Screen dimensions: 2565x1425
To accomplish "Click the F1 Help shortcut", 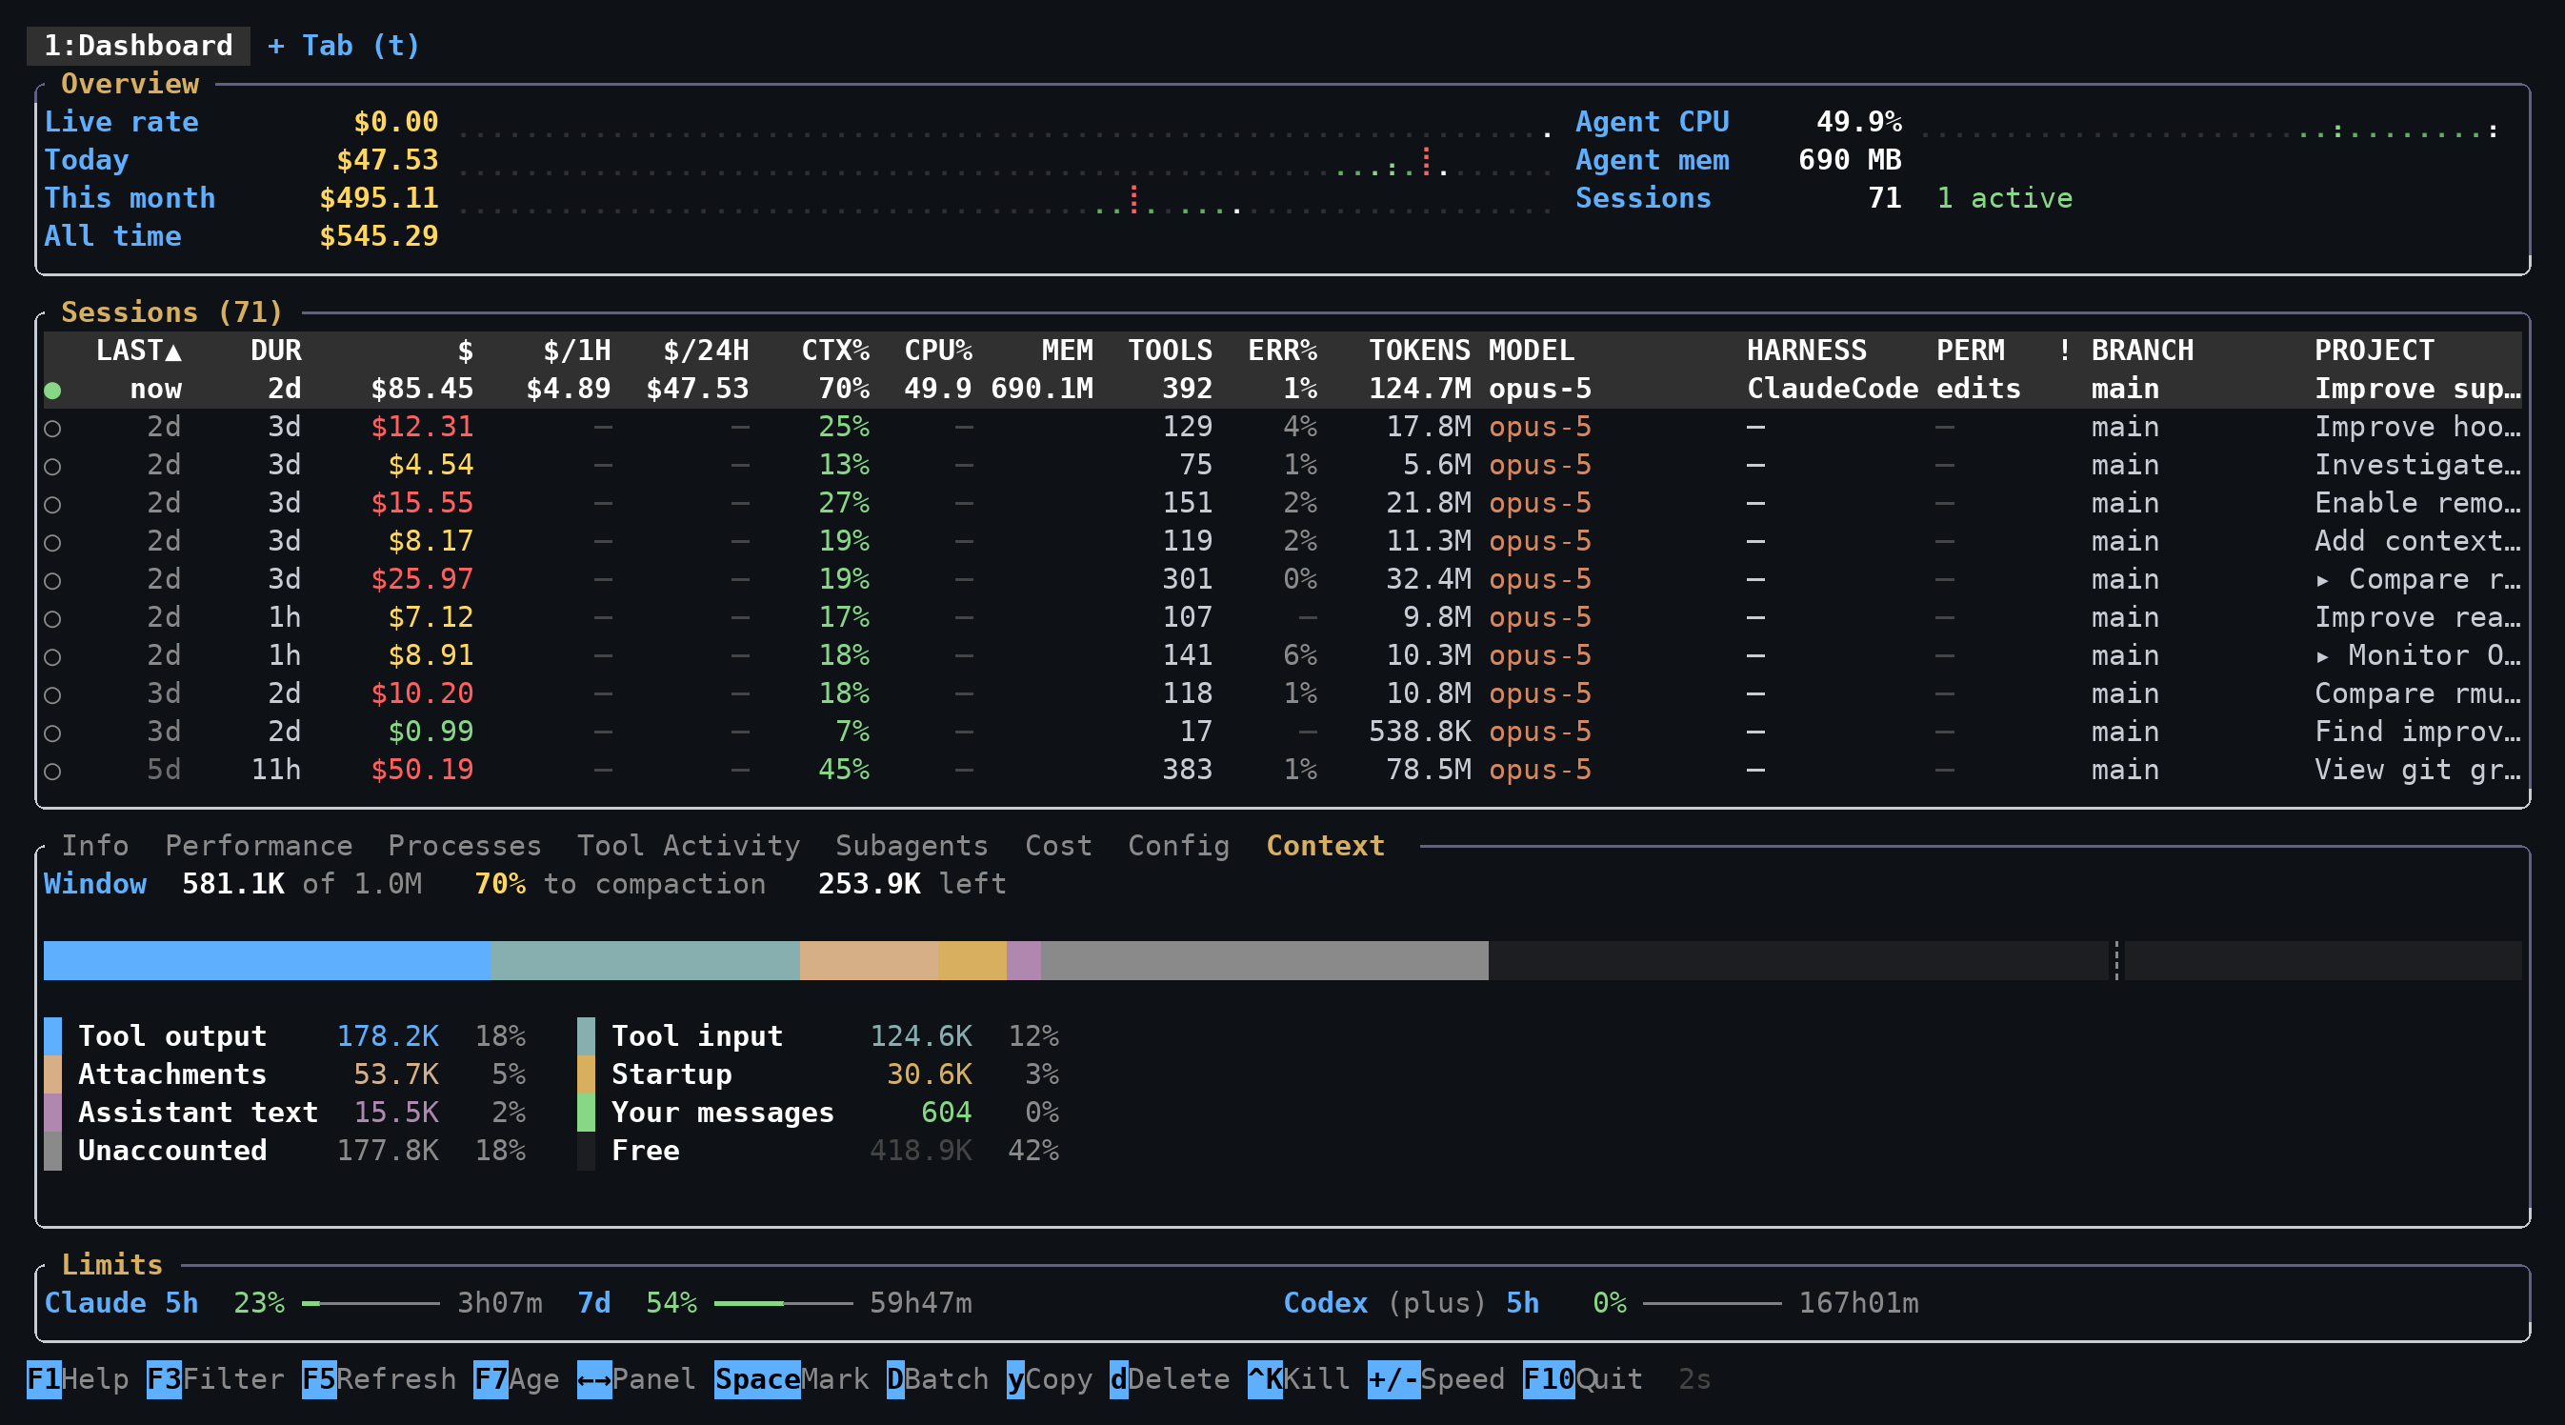I will pyautogui.click(x=78, y=1379).
